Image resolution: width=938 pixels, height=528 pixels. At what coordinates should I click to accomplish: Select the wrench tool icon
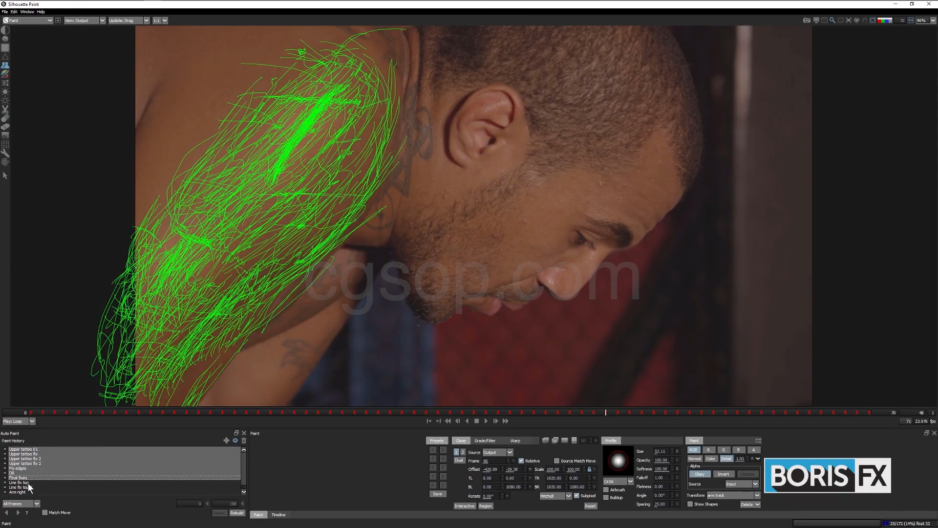click(x=5, y=154)
